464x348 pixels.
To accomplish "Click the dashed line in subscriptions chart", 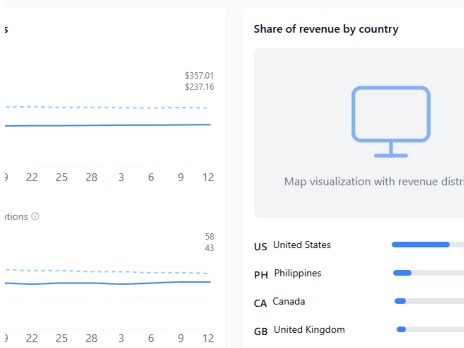I will click(107, 271).
